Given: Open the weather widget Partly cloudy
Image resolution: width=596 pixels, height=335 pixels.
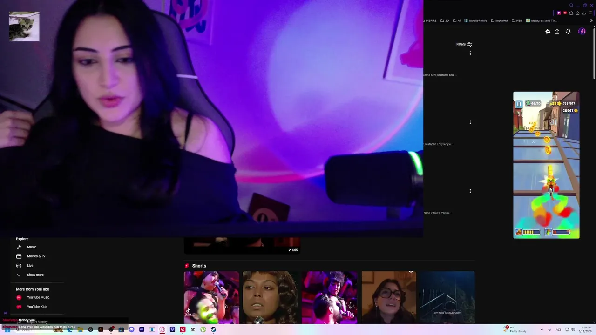Looking at the screenshot, I should click(x=515, y=329).
